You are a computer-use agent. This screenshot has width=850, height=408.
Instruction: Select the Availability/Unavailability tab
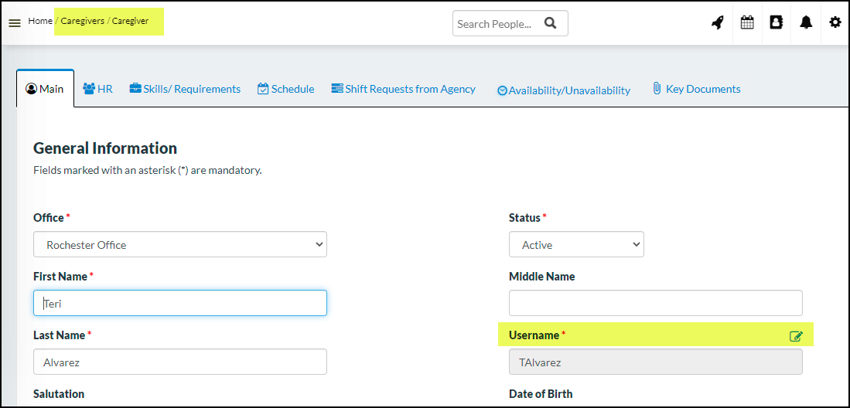click(x=563, y=90)
